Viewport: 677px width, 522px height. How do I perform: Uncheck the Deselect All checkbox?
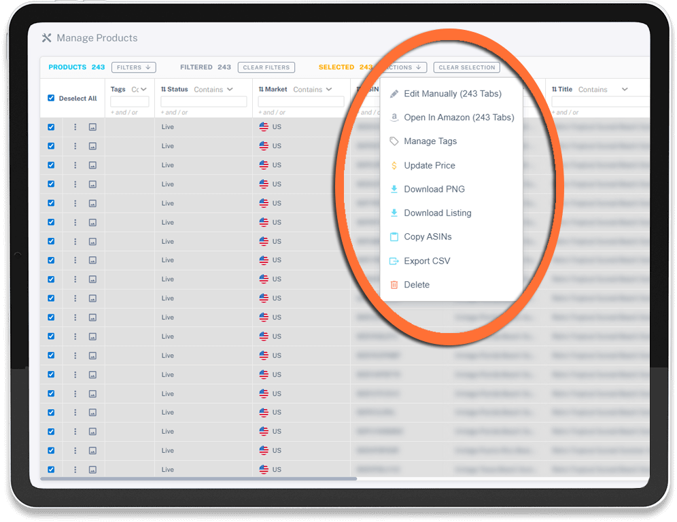coord(51,98)
